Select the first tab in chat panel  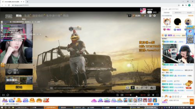[166, 13]
